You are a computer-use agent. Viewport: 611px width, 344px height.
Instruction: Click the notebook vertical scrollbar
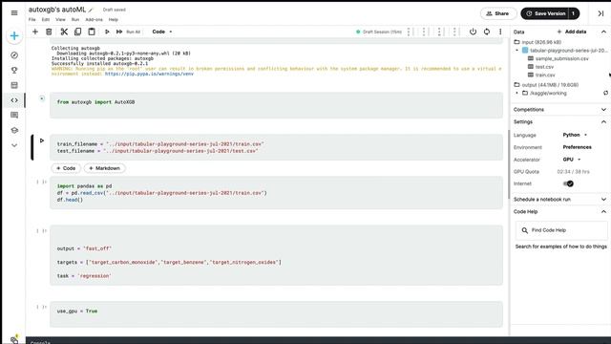[x=508, y=163]
